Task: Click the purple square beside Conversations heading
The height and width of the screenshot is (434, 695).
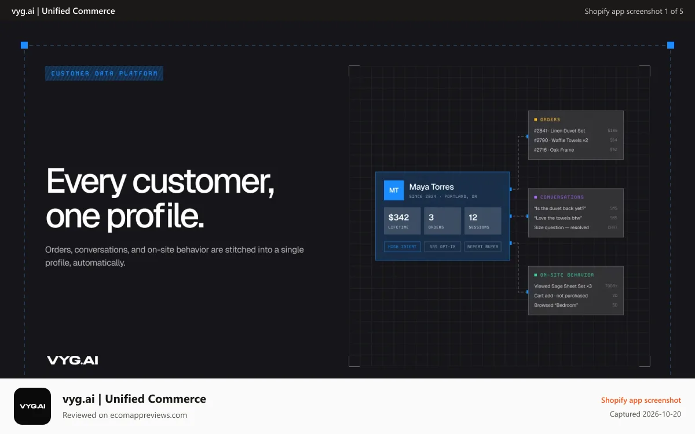Action: 536,197
